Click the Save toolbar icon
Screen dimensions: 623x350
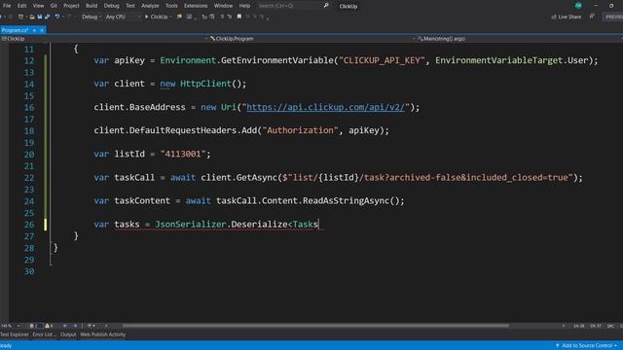pyautogui.click(x=40, y=17)
